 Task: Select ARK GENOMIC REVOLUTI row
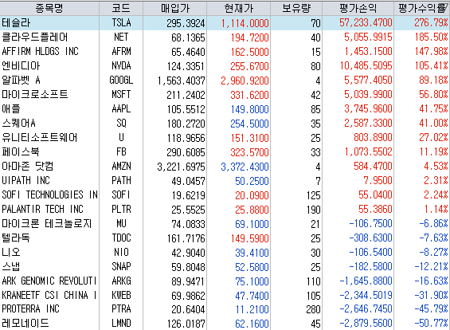(49, 281)
